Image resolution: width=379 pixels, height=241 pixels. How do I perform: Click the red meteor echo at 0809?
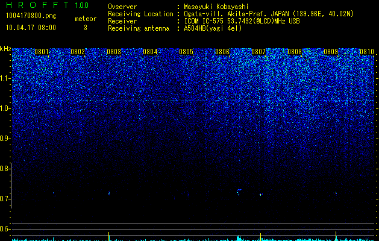pos(336,193)
